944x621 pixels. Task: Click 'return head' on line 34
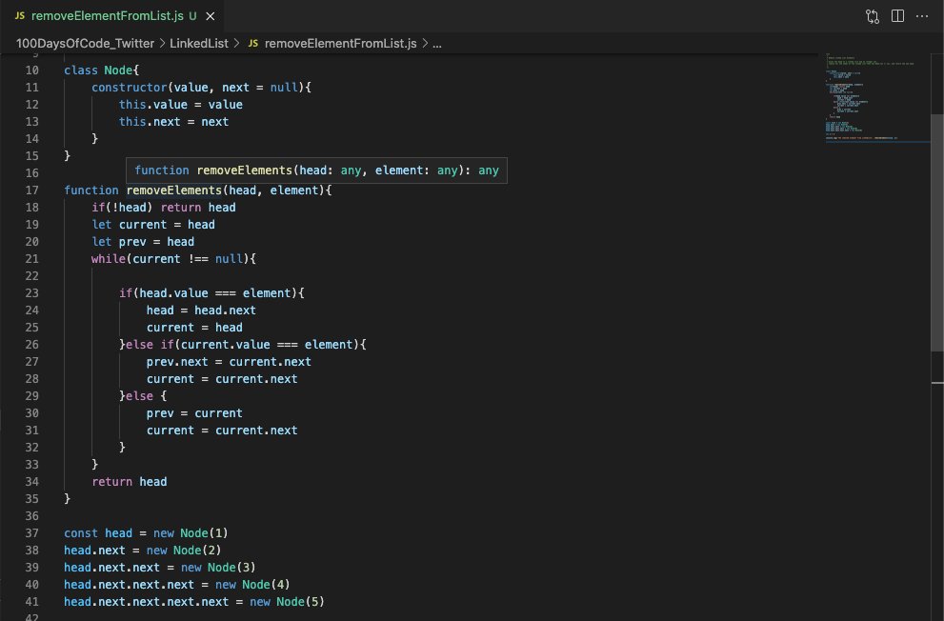pyautogui.click(x=130, y=482)
